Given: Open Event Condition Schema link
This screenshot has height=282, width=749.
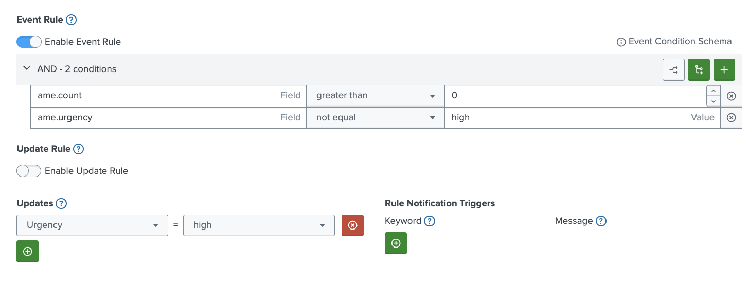Looking at the screenshot, I should pyautogui.click(x=674, y=42).
